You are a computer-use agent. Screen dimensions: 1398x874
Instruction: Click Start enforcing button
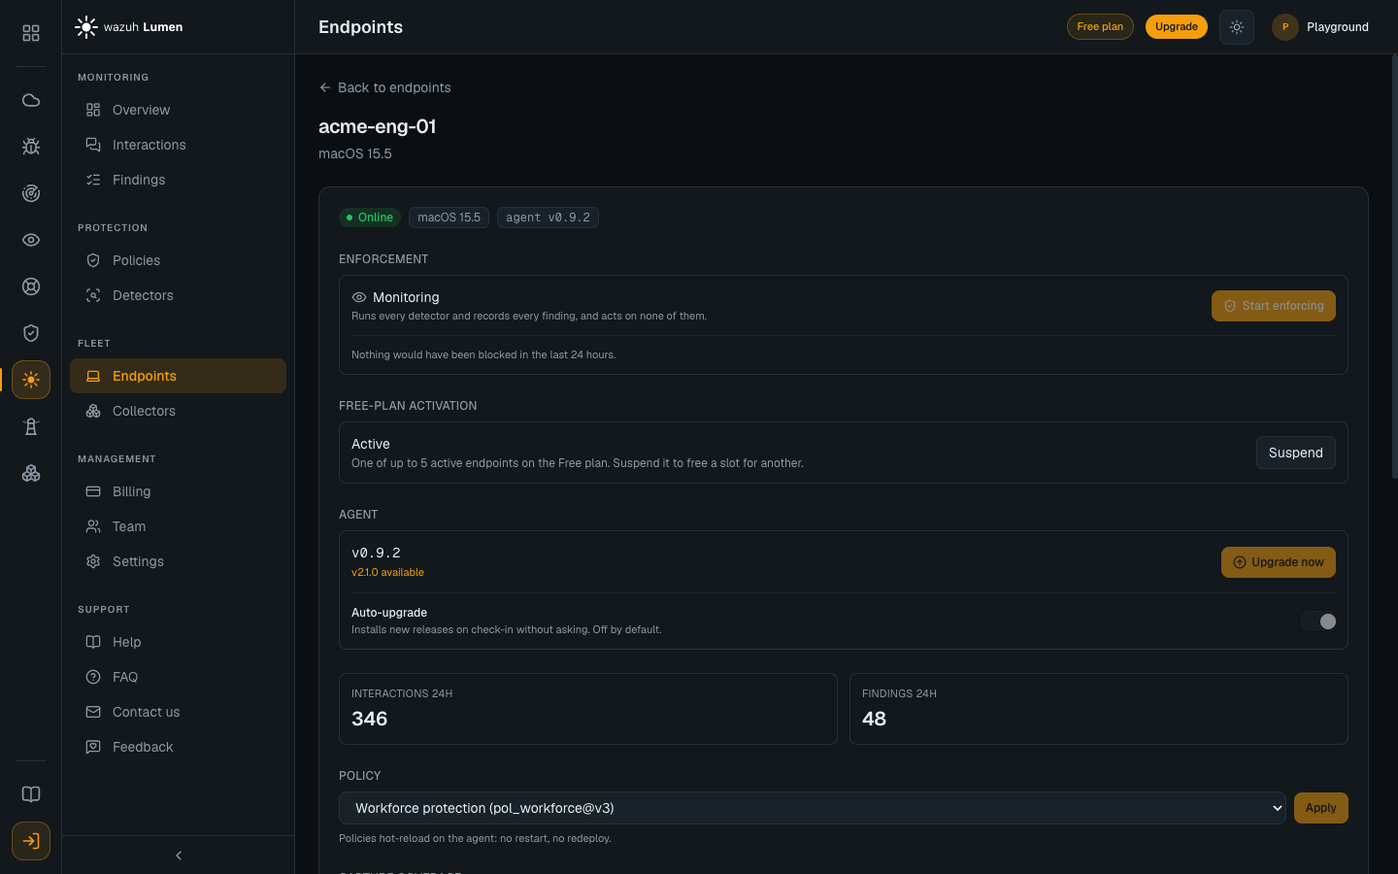(x=1274, y=306)
